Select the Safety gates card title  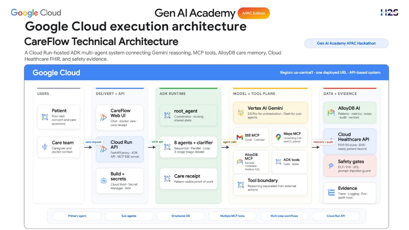[351, 161]
